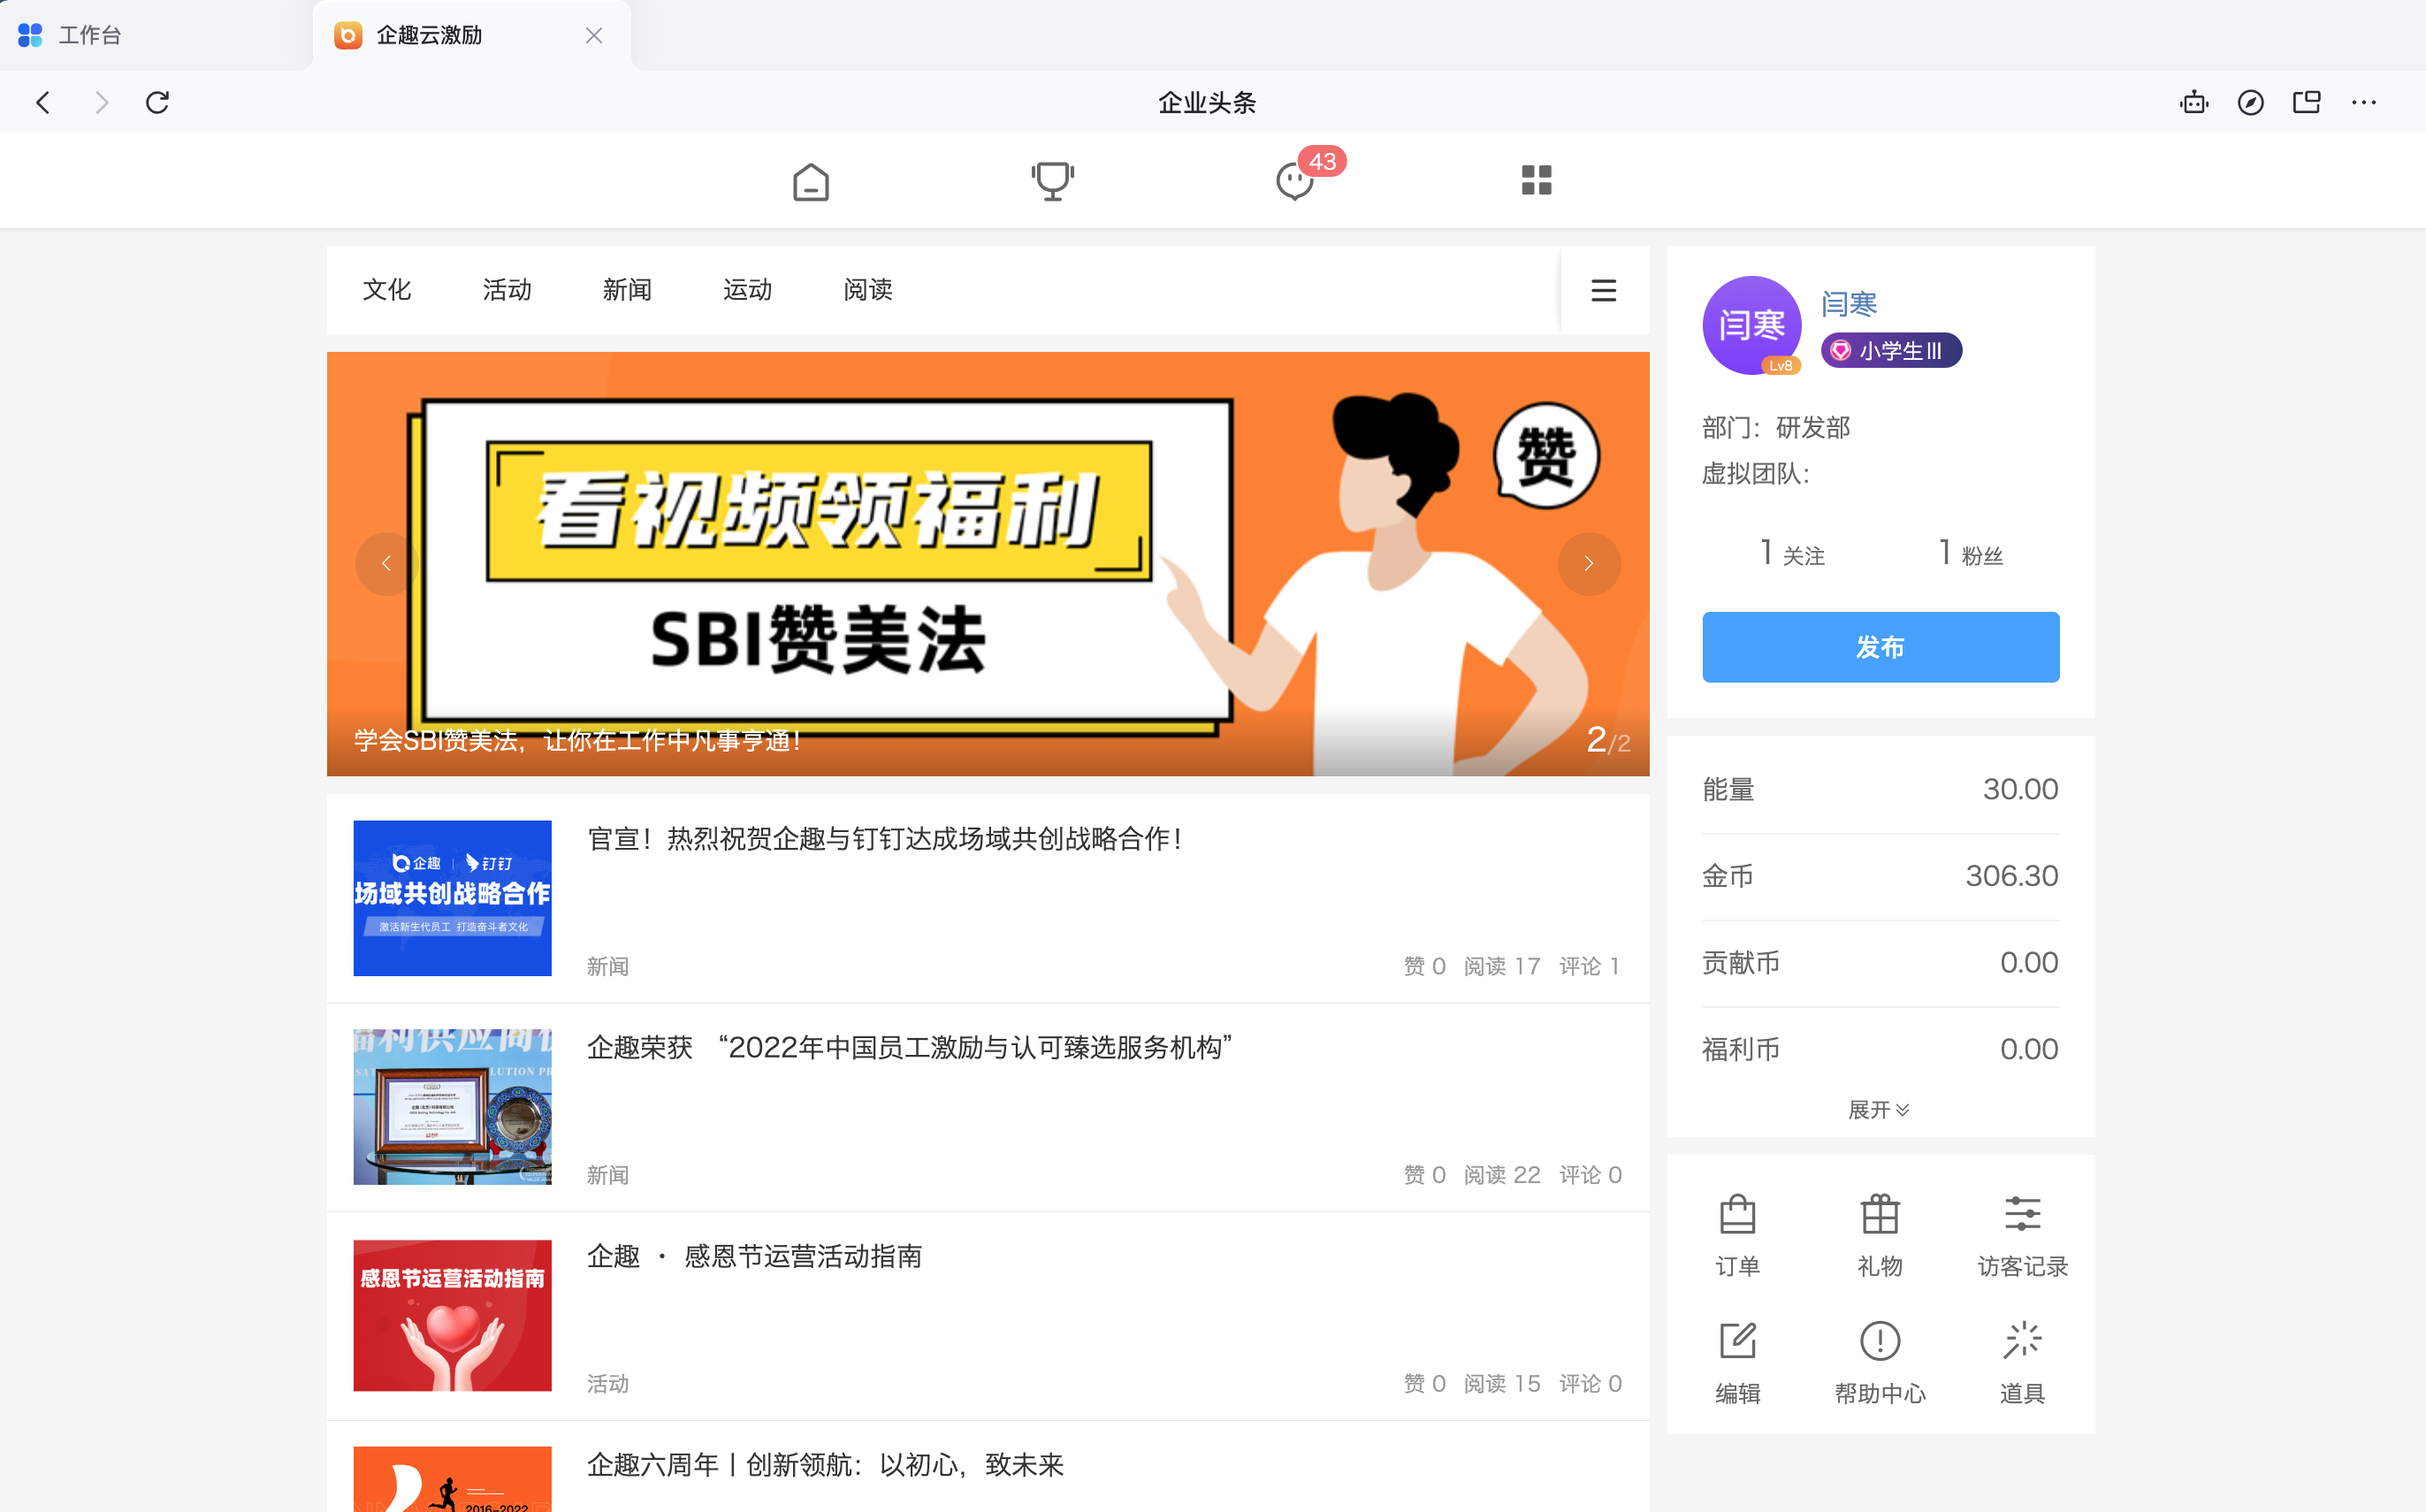Click the SBI赞美法 banner image
Viewport: 2426px width, 1512px height.
coord(988,564)
